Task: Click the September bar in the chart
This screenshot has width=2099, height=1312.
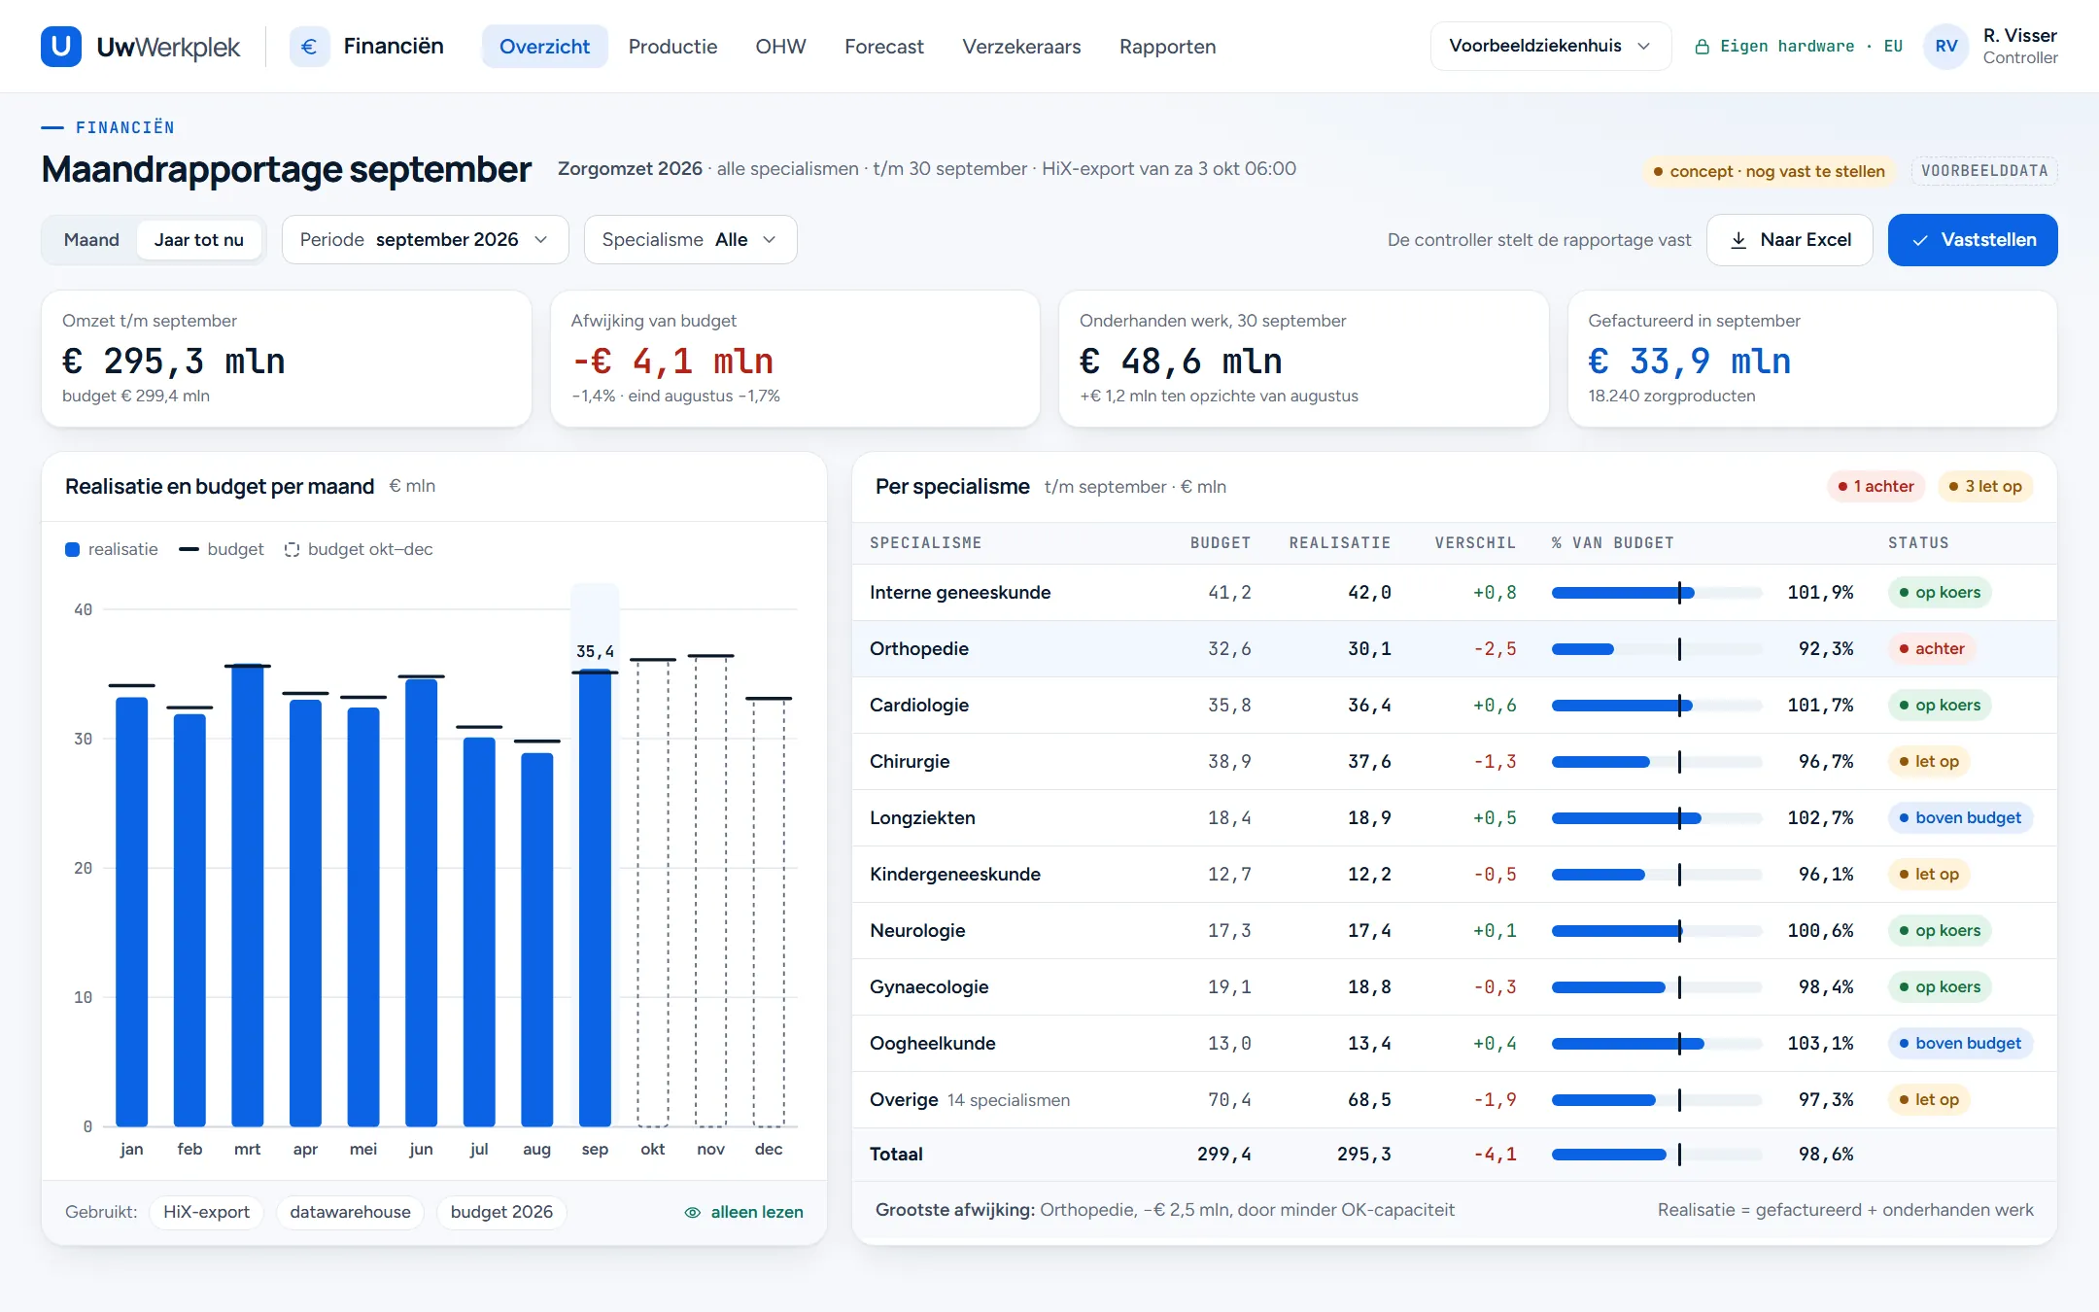Action: (x=595, y=899)
